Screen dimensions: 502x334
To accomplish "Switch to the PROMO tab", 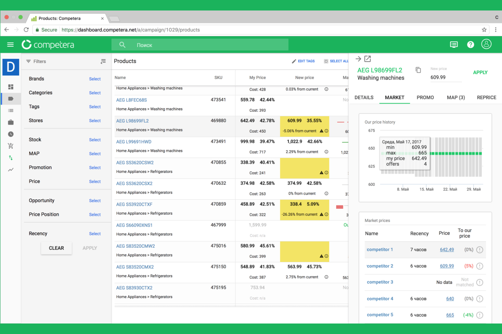I will pos(425,97).
